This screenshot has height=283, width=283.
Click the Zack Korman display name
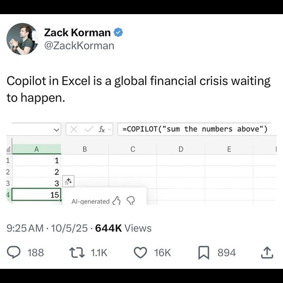click(77, 33)
